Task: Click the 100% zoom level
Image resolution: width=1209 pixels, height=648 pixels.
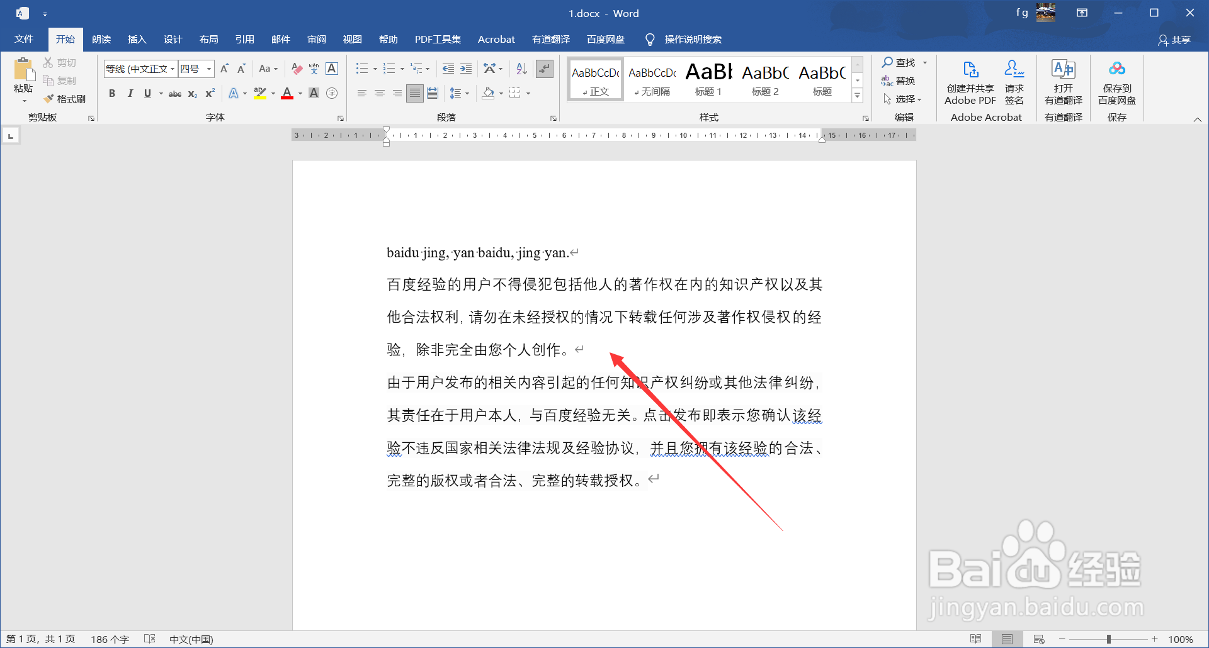Action: click(x=1181, y=639)
